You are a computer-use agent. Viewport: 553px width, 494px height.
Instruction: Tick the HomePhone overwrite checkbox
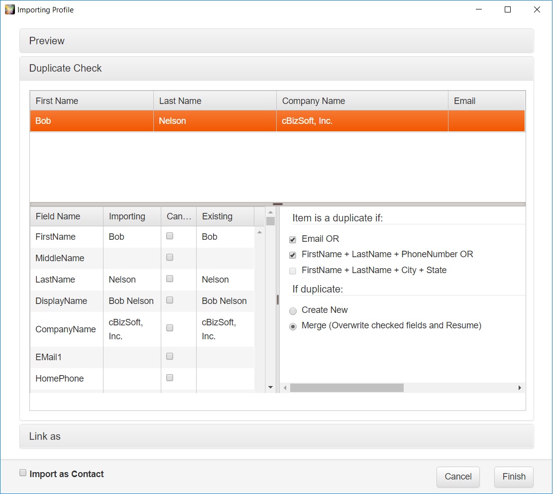click(x=170, y=378)
